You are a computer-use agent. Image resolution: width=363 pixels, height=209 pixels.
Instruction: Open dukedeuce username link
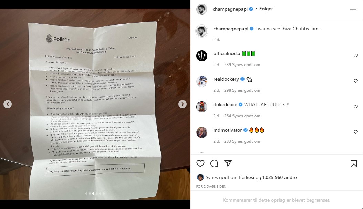[x=225, y=105]
